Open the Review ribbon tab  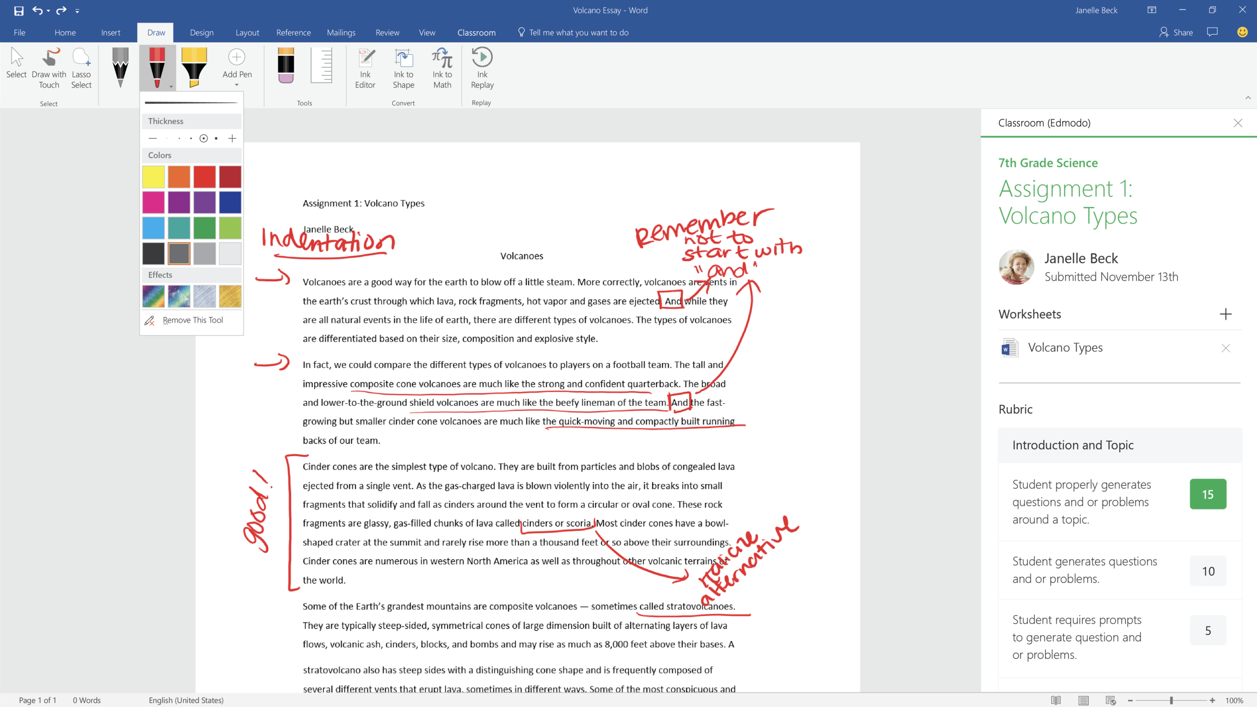click(387, 33)
